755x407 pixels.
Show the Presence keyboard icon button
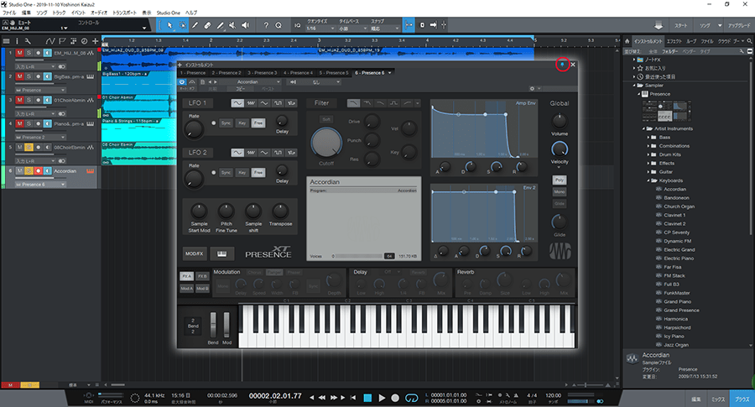pyautogui.click(x=221, y=253)
